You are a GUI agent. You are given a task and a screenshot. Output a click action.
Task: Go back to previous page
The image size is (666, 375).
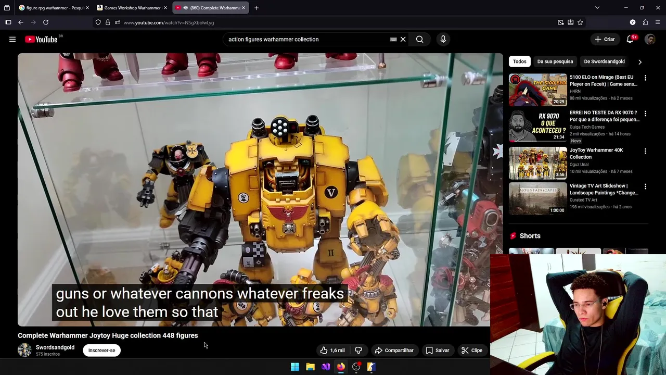21,22
